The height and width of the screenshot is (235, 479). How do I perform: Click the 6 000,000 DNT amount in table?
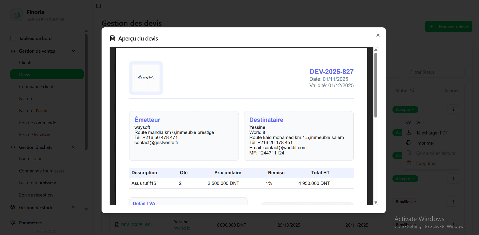[232, 225]
